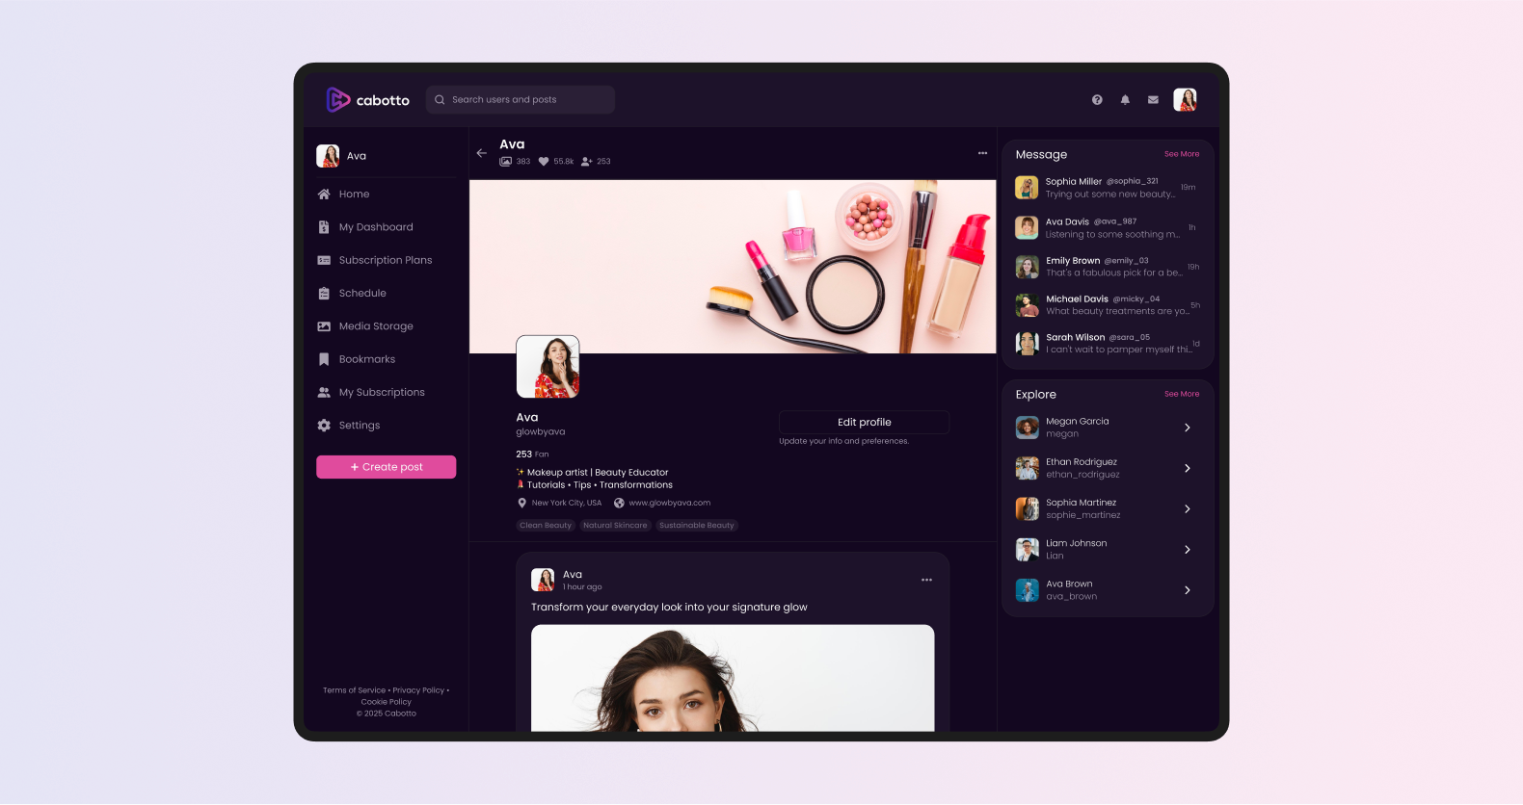Click the My Subscriptions people icon

(324, 393)
